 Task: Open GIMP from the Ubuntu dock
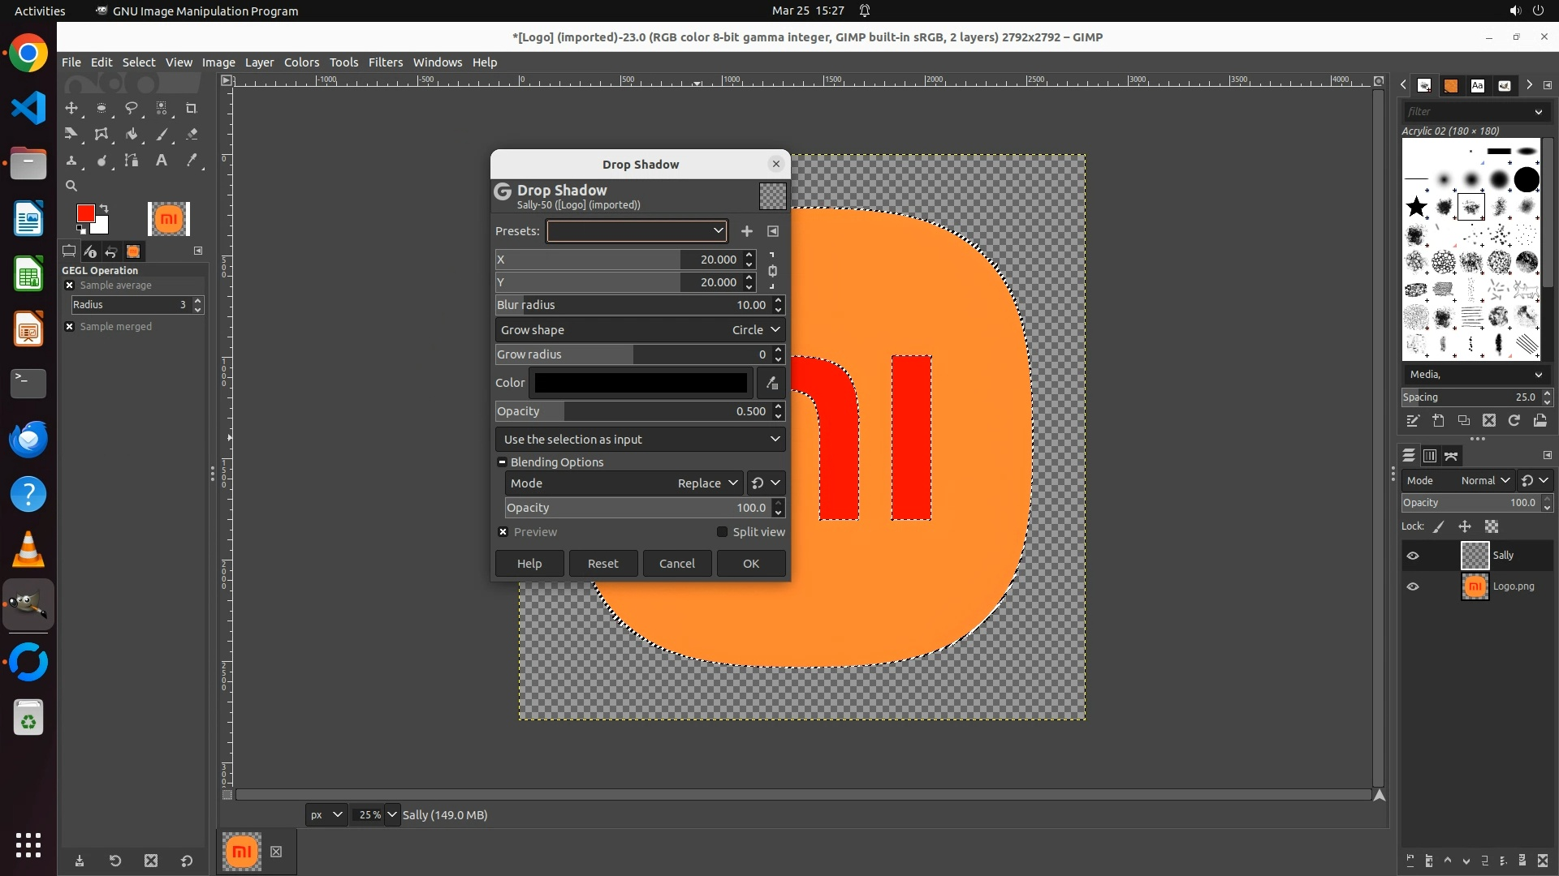(28, 605)
